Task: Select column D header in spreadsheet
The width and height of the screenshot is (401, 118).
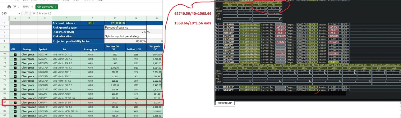Action: coord(66,19)
